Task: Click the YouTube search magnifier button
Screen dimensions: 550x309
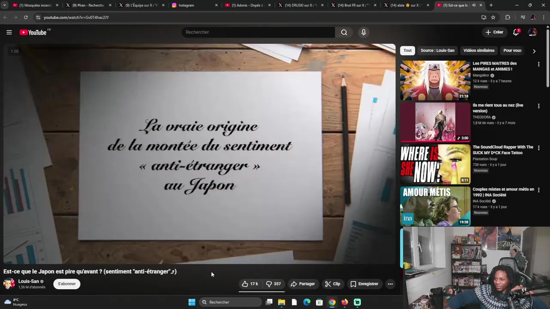Action: pyautogui.click(x=344, y=32)
